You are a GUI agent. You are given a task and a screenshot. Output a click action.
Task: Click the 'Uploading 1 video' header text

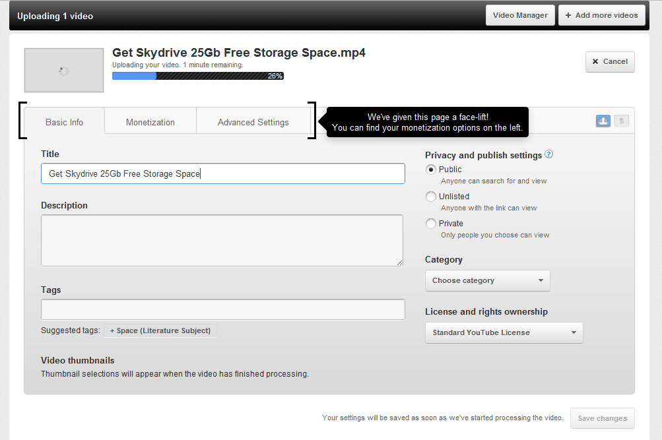point(55,16)
